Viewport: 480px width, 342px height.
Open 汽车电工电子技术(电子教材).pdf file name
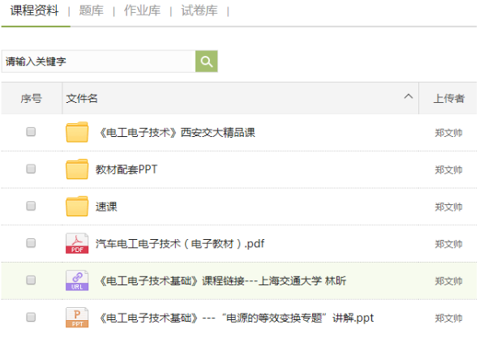180,244
